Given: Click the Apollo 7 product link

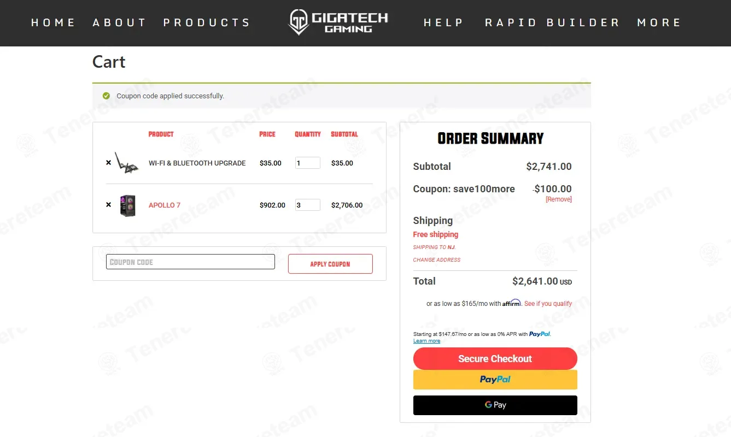Looking at the screenshot, I should [165, 205].
